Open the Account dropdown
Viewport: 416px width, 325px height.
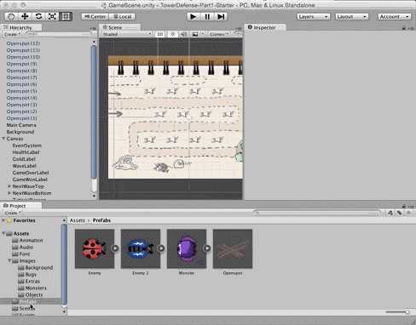pyautogui.click(x=394, y=17)
